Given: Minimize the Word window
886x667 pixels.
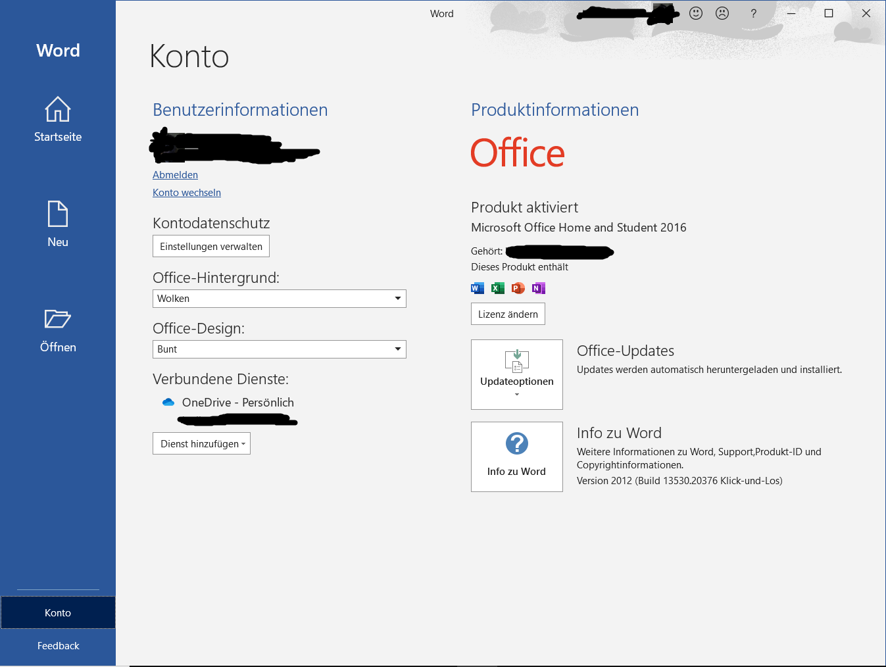Looking at the screenshot, I should click(791, 13).
